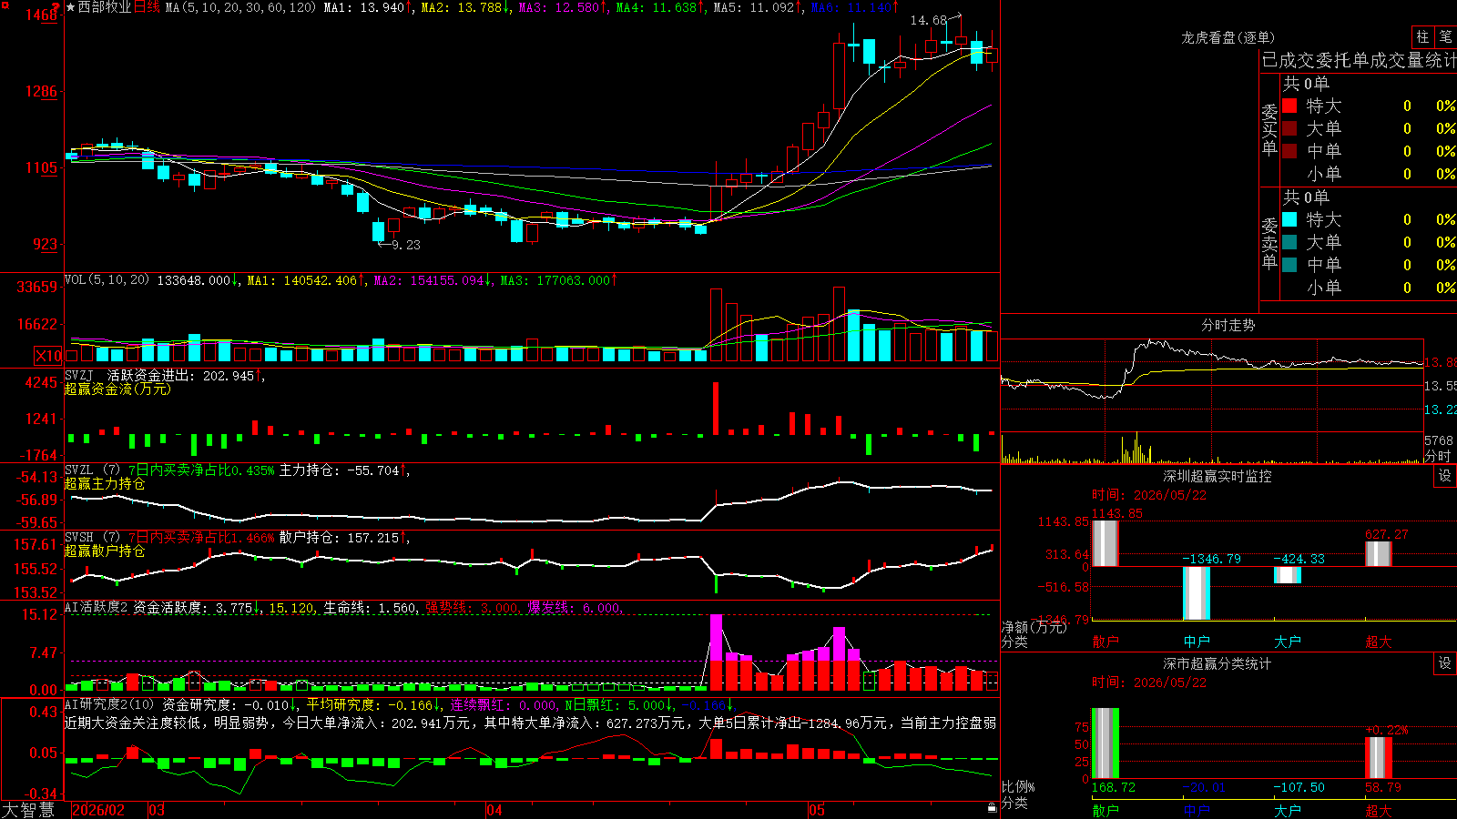Image resolution: width=1457 pixels, height=819 pixels.
Task: Select the MA(5,10,20,30,60,120) indicator label
Action: (240, 7)
